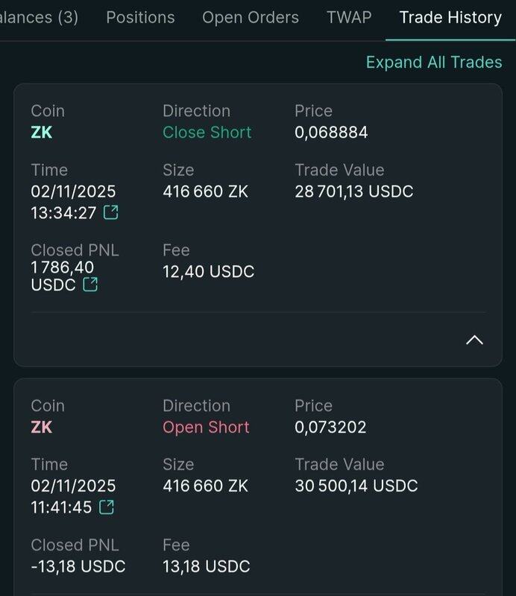Select the TWAP tab
Image resolution: width=516 pixels, height=596 pixels.
click(349, 17)
